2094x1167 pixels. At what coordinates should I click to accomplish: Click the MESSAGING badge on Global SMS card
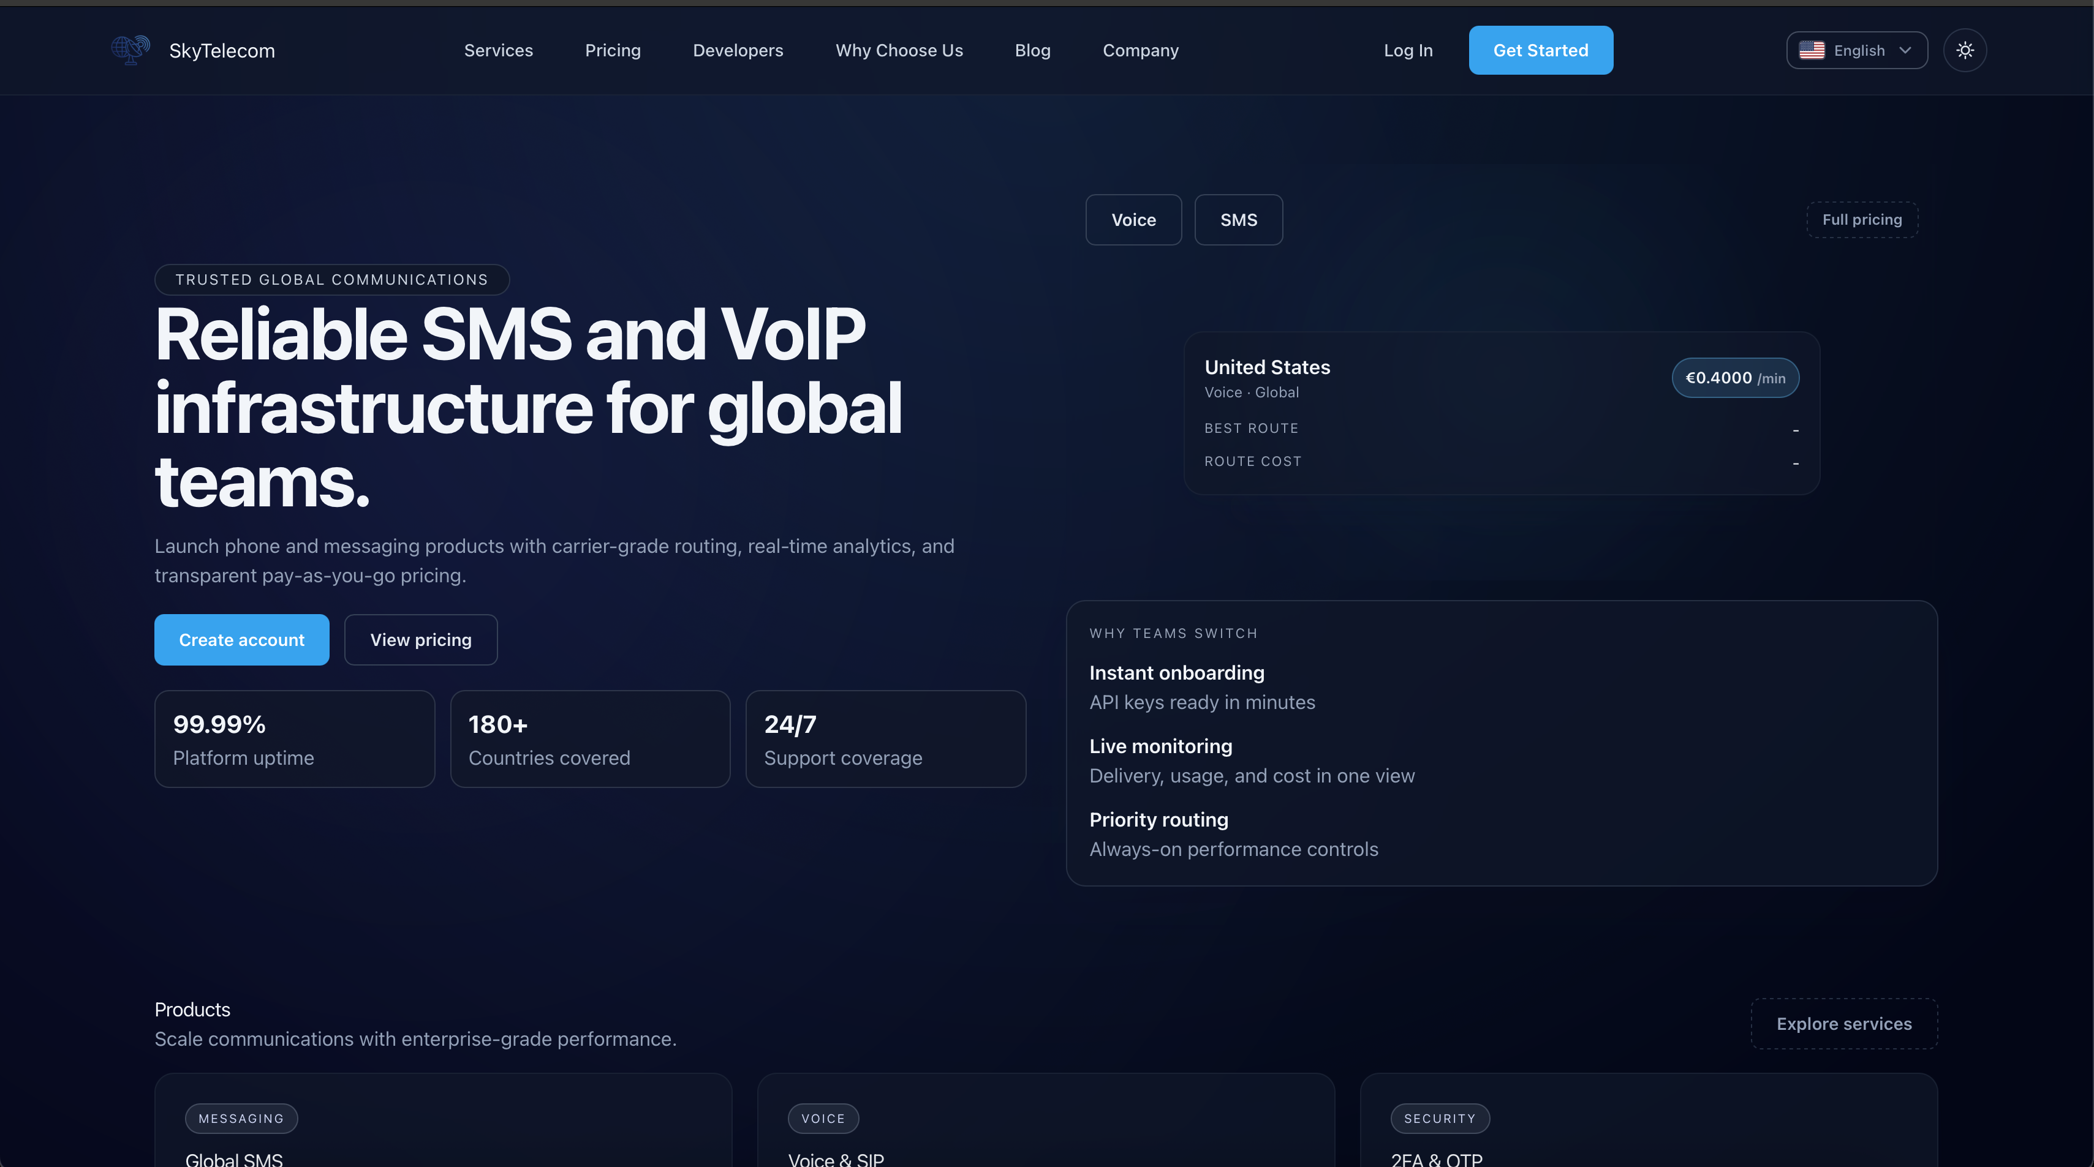click(x=241, y=1118)
